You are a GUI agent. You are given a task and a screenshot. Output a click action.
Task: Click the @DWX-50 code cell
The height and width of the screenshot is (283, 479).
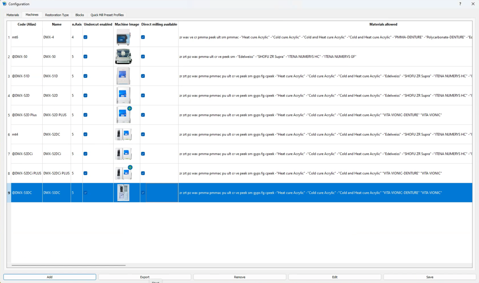pyautogui.click(x=27, y=57)
